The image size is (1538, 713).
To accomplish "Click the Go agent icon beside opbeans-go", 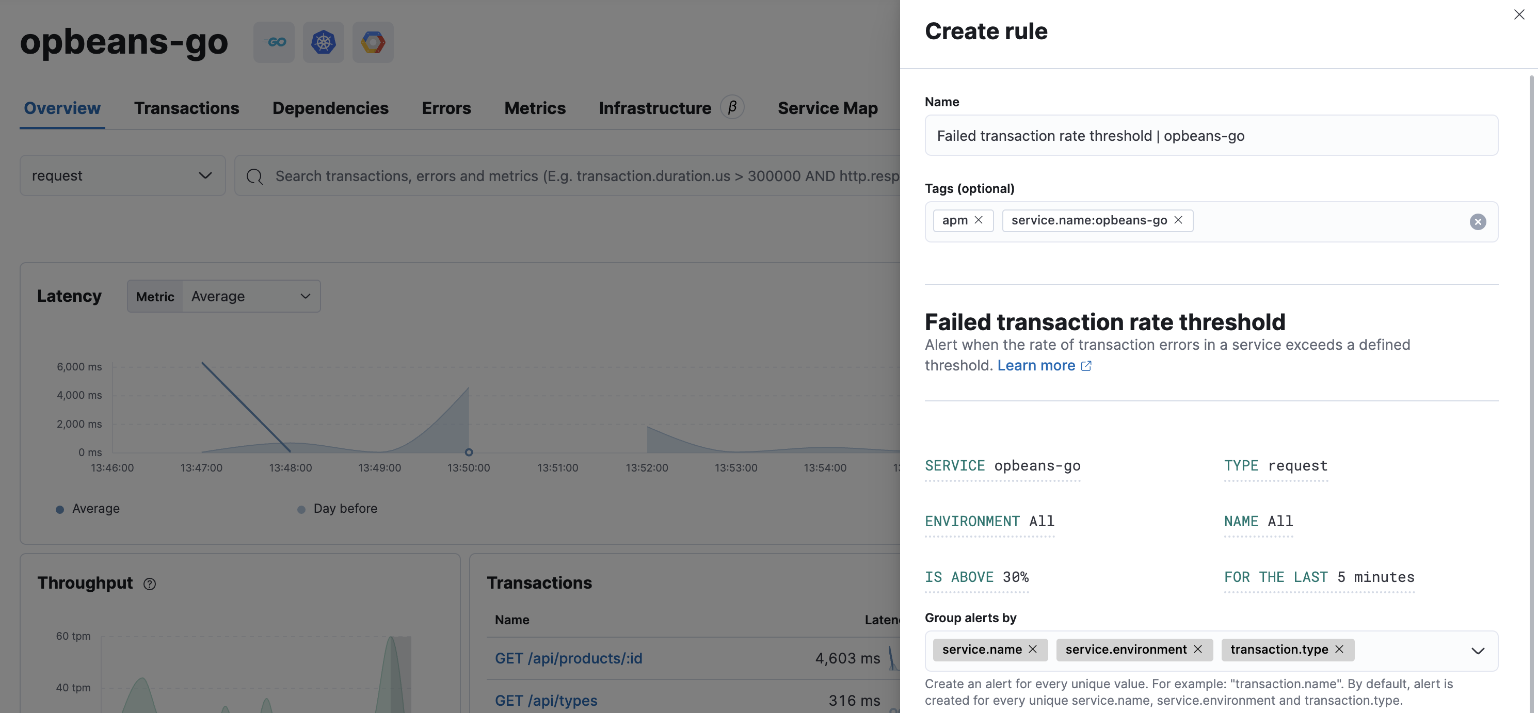I will point(274,42).
